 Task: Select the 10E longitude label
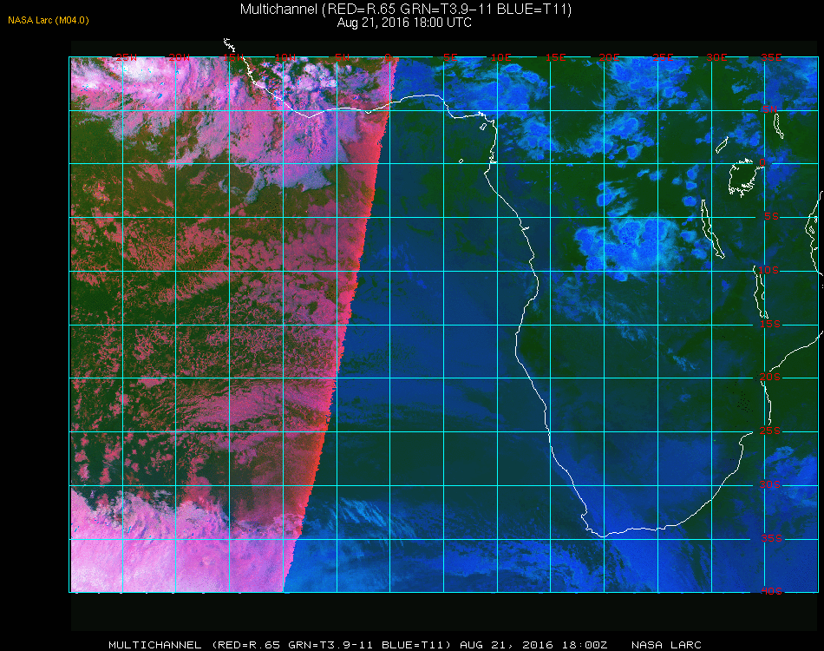[x=500, y=57]
